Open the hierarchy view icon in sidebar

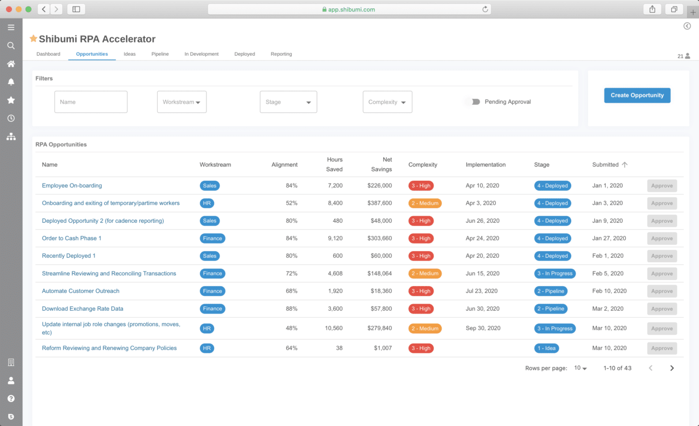[x=11, y=137]
